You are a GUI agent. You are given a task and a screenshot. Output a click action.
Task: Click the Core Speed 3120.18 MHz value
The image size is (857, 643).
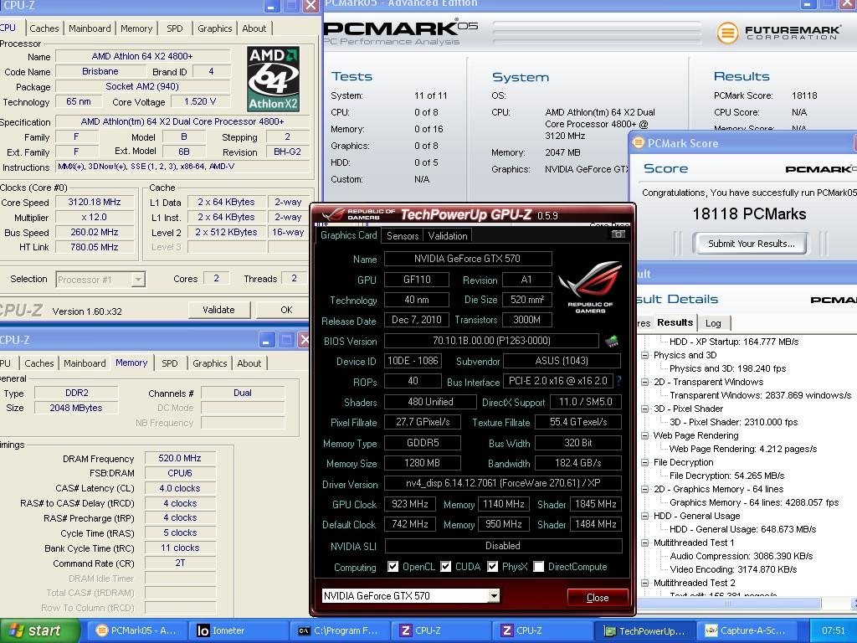click(x=94, y=202)
